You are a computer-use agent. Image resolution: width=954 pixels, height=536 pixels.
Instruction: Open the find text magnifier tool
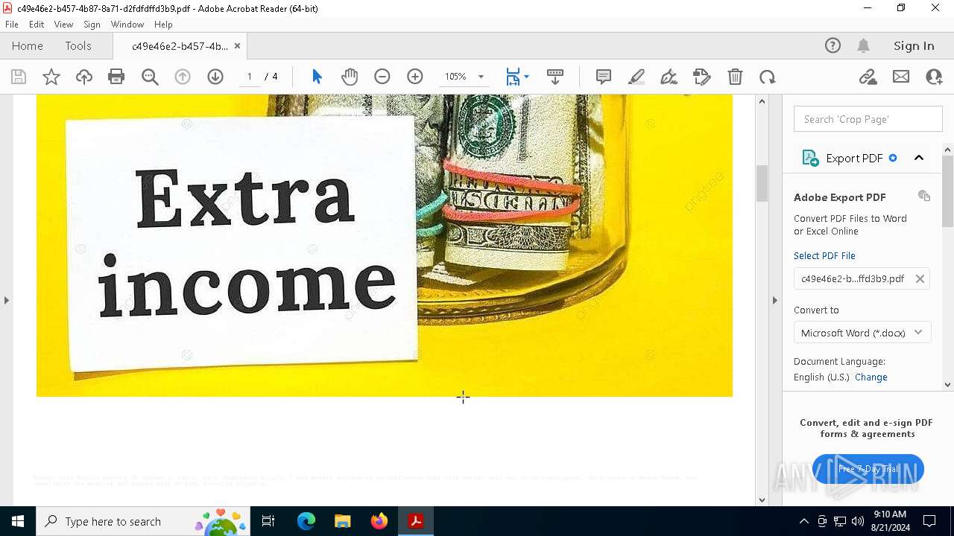(x=150, y=77)
